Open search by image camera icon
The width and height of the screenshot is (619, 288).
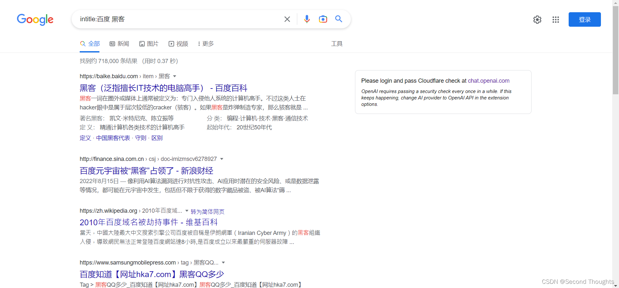click(323, 19)
